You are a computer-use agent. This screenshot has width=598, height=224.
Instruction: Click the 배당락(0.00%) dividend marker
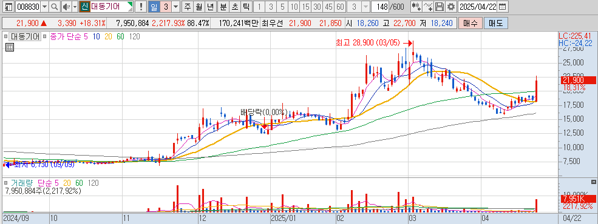tap(263, 112)
